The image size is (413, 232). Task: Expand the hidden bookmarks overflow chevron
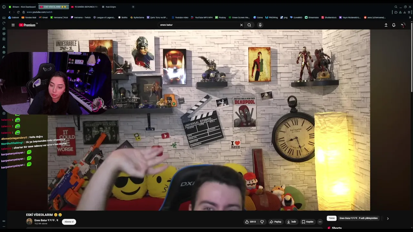pyautogui.click(x=410, y=17)
